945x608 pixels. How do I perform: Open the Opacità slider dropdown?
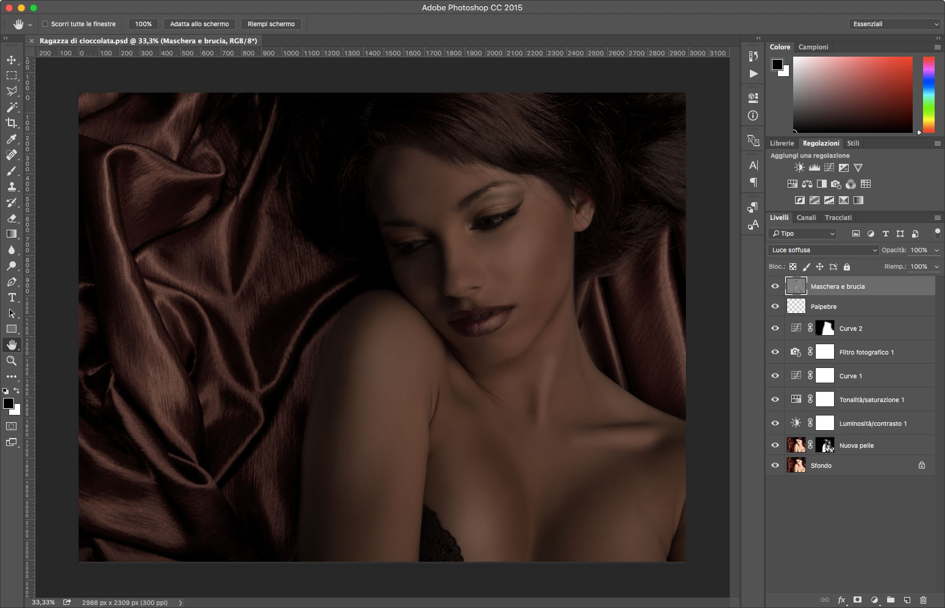pos(936,250)
